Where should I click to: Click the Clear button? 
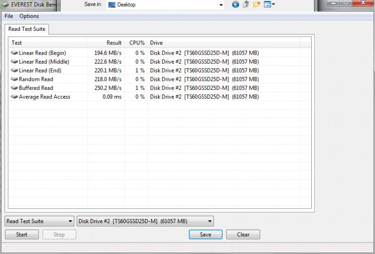243,235
